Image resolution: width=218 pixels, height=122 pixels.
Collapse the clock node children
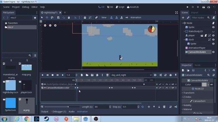(184, 40)
